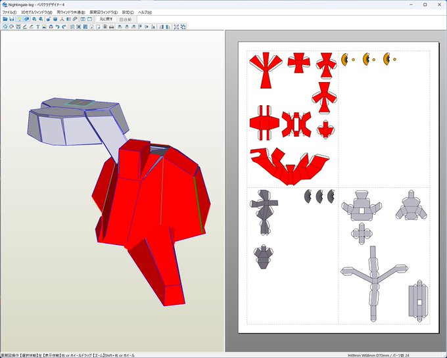
Task: Select the green edge color pencil tool
Action: (x=25, y=27)
